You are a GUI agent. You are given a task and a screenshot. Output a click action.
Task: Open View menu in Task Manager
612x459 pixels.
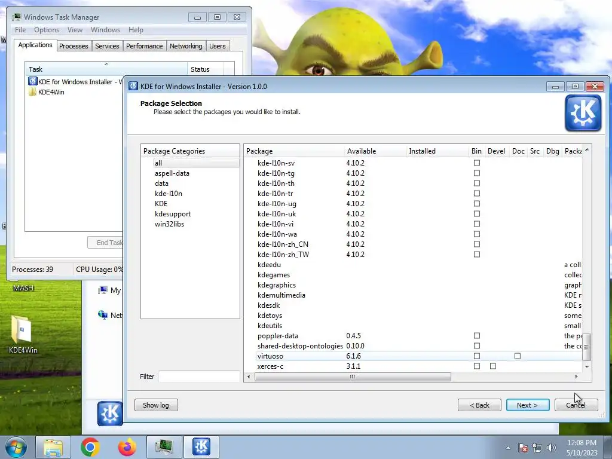(x=75, y=30)
